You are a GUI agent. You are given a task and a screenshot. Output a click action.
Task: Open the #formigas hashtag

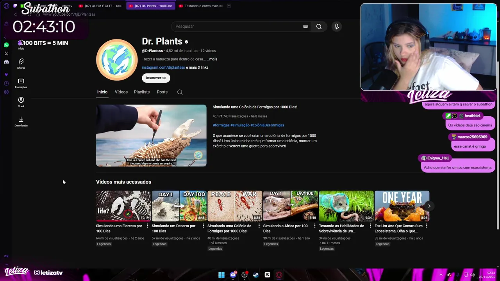click(221, 125)
